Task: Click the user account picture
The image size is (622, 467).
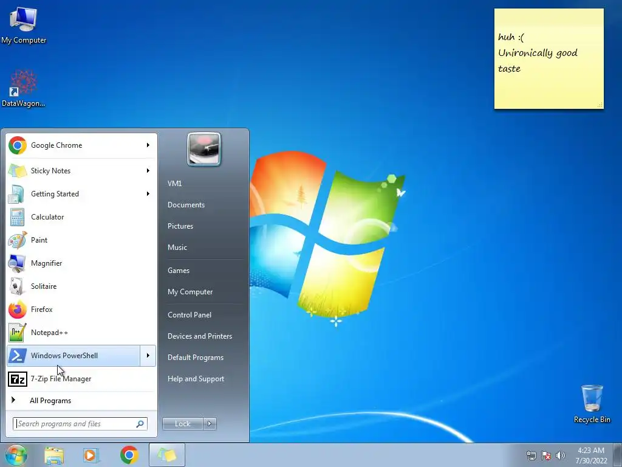Action: 204,149
